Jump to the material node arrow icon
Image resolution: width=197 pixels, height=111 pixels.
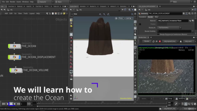point(190,21)
